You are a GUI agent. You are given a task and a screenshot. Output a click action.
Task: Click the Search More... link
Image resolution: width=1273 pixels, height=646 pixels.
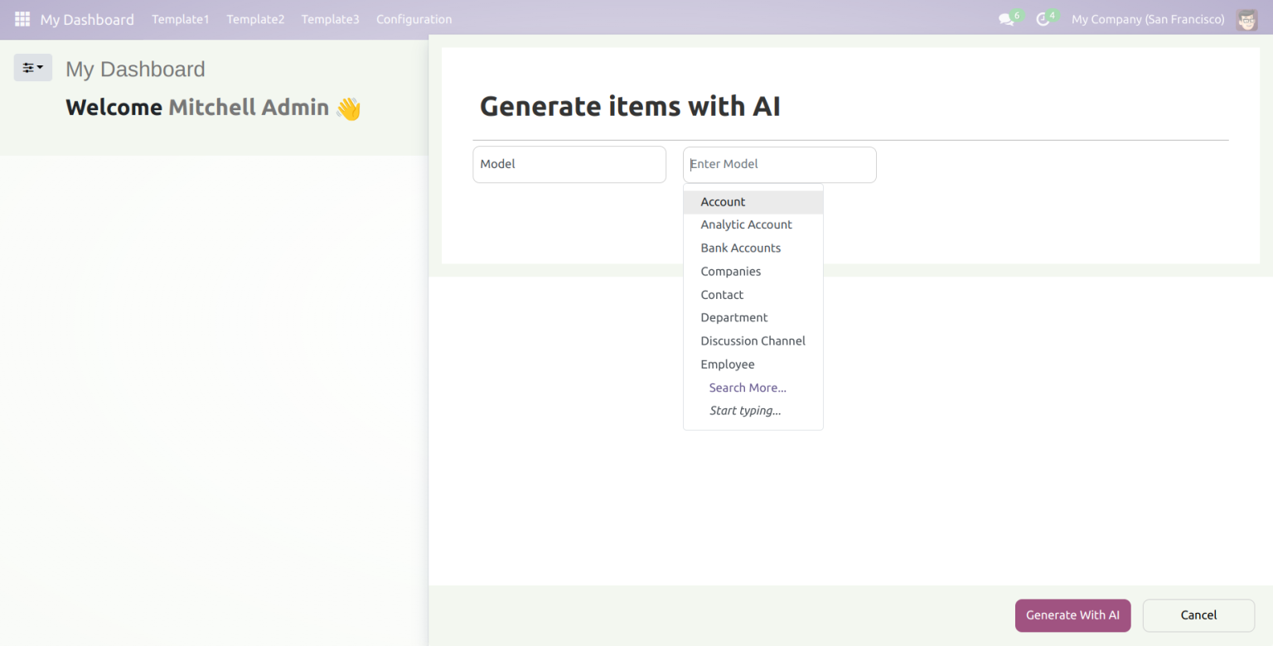tap(748, 388)
